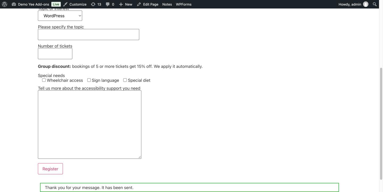The height and width of the screenshot is (192, 383).
Task: Click the New label in admin bar
Action: point(129,4)
